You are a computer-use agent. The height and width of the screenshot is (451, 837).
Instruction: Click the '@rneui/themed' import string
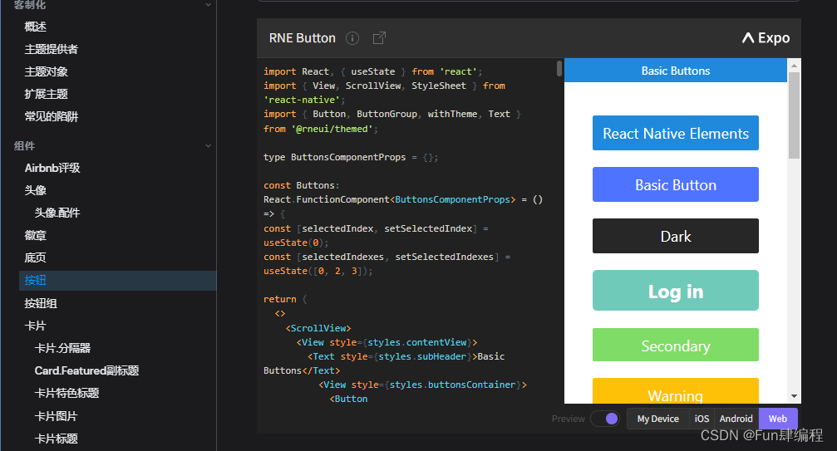332,129
